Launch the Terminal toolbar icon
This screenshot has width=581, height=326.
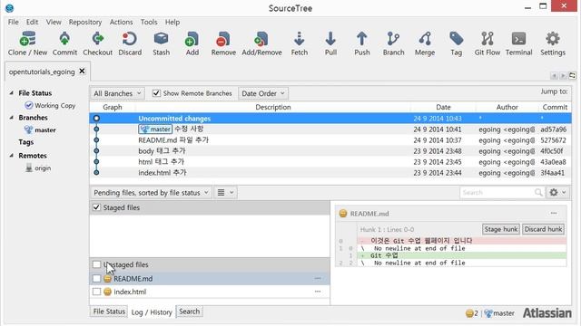518,43
